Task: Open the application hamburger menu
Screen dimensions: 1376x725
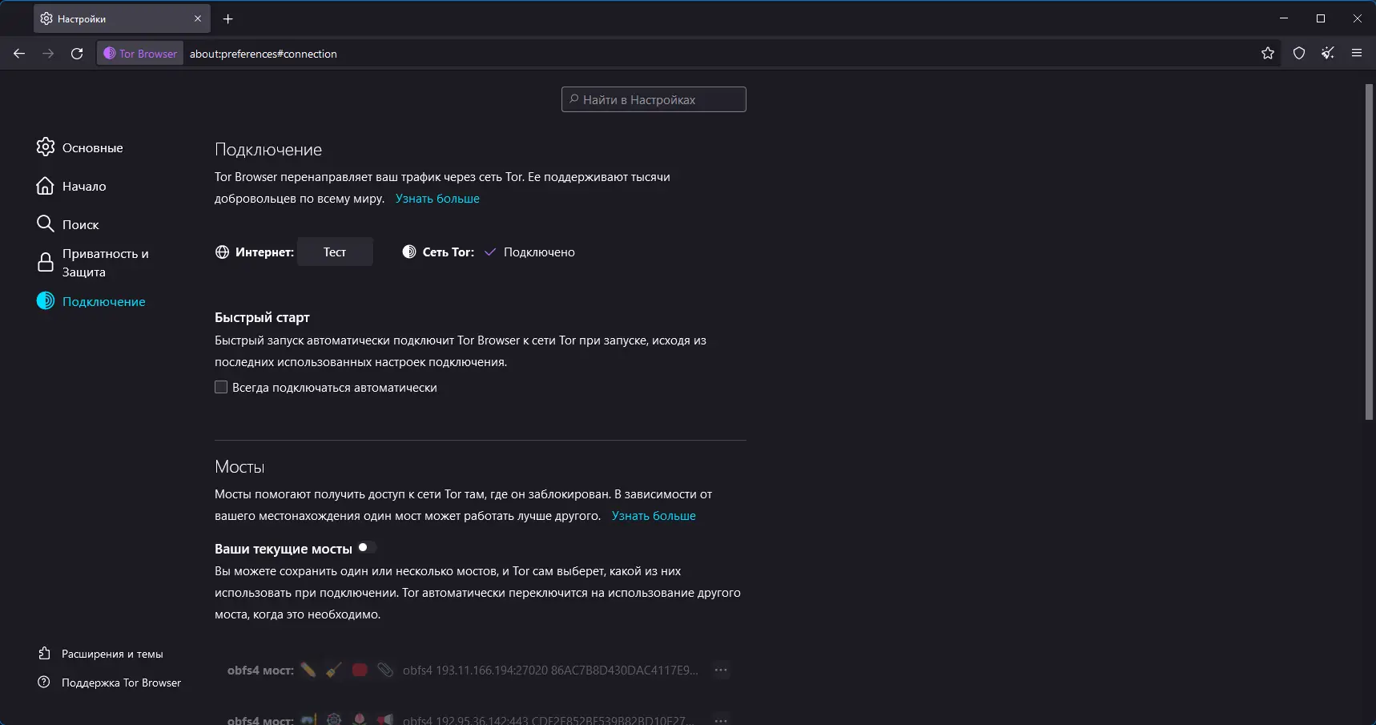Action: click(x=1357, y=54)
